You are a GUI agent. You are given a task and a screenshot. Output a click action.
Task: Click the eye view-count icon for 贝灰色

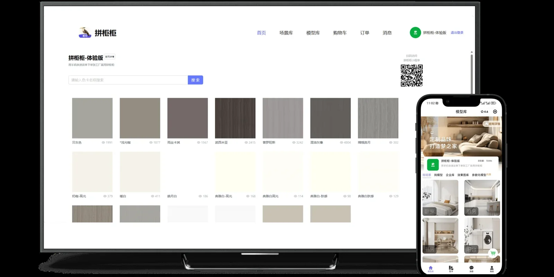[x=103, y=142]
